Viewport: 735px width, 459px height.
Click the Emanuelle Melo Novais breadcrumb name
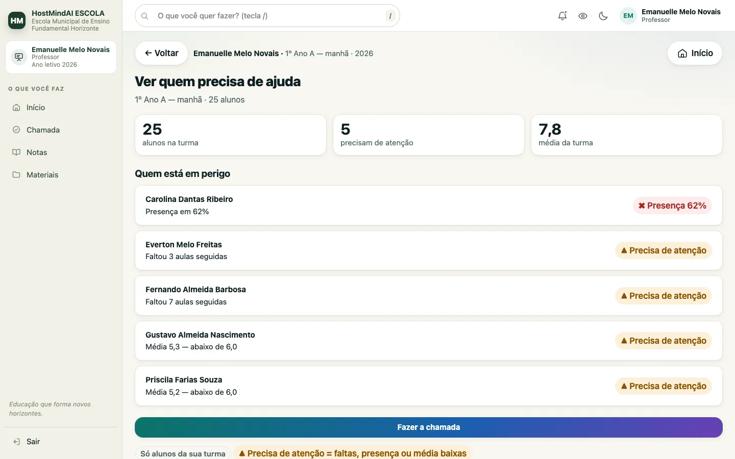(236, 54)
